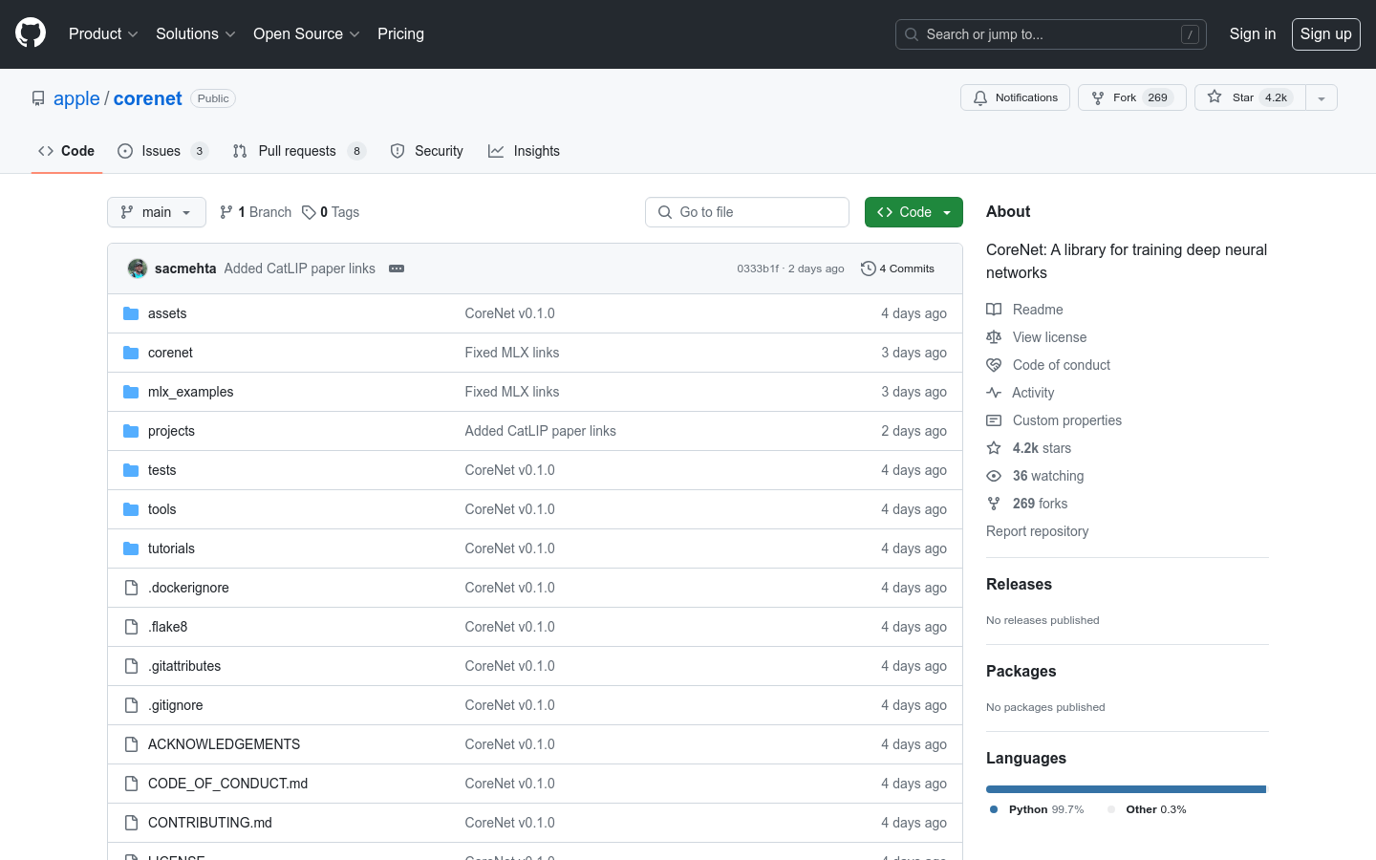Switch to the Issues tab
This screenshot has width=1376, height=860.
162,151
